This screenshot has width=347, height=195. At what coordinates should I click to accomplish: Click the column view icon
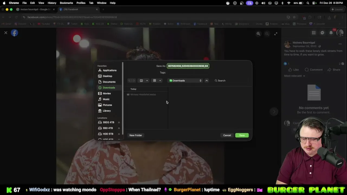pyautogui.click(x=141, y=81)
